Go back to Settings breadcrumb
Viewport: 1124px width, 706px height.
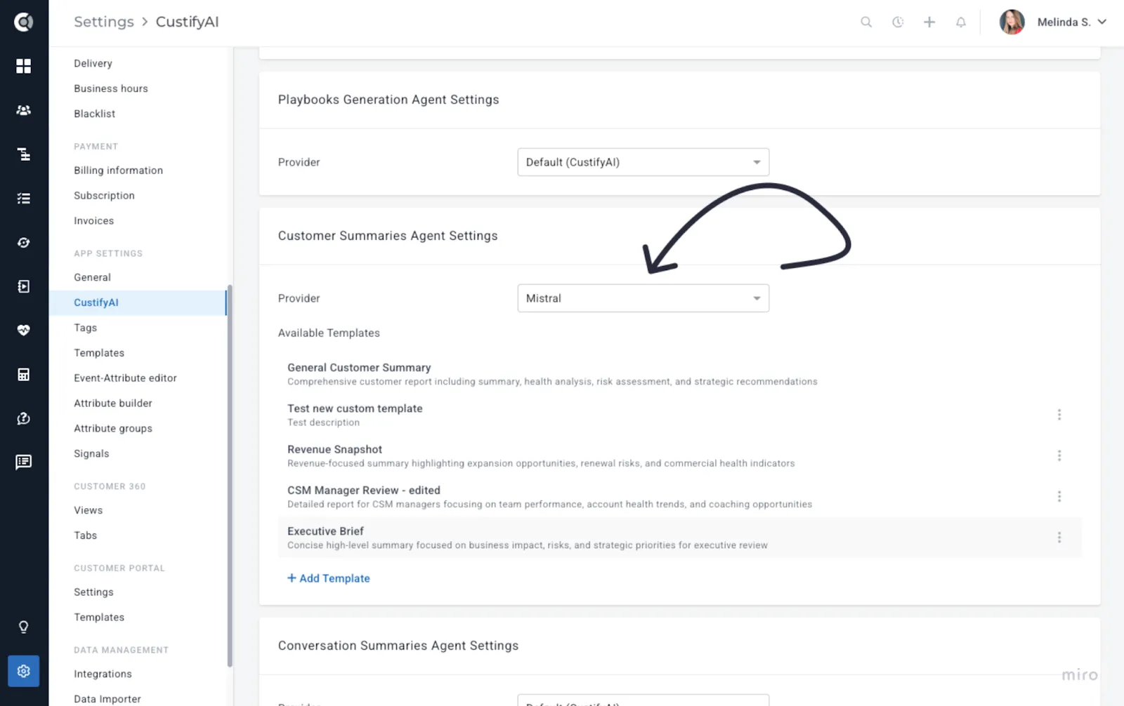(x=104, y=22)
